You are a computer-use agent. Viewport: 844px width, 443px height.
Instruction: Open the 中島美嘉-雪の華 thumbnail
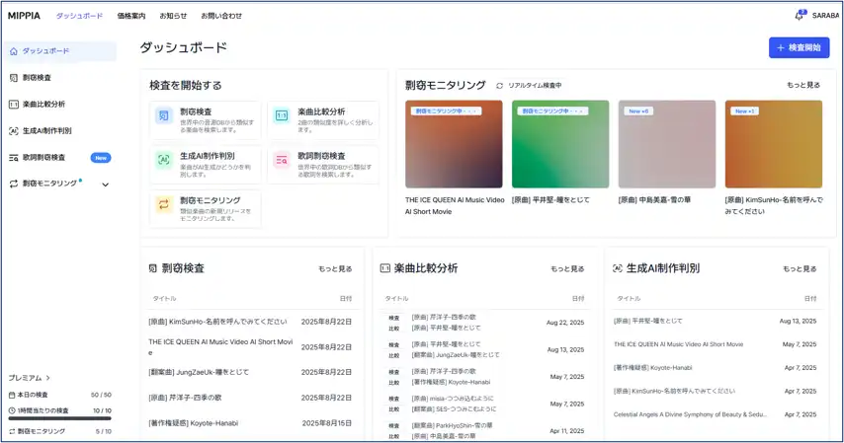point(667,144)
